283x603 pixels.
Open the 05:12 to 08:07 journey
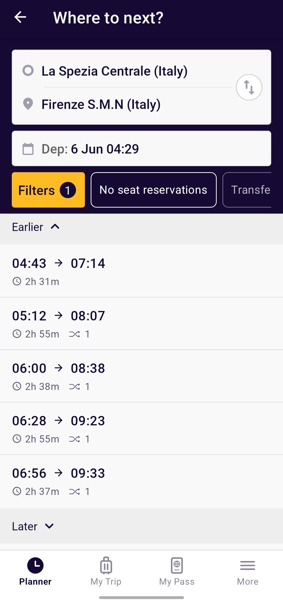(141, 324)
